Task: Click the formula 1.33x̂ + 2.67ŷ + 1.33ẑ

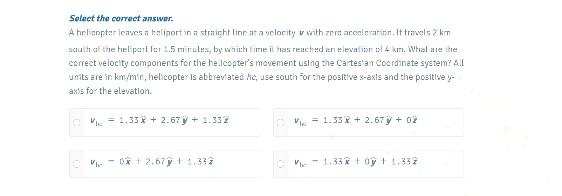Action: click(x=174, y=120)
